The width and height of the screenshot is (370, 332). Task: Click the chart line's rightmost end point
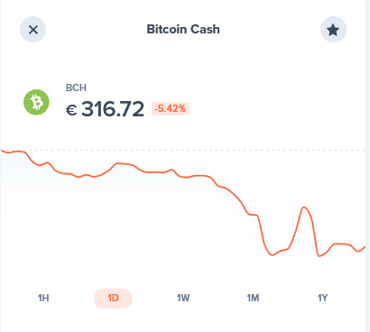click(x=365, y=247)
